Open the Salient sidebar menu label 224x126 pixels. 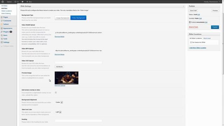[x=6, y=24]
